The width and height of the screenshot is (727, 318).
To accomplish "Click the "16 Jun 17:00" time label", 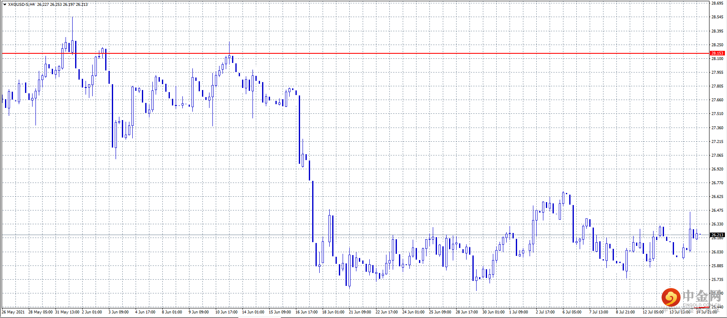I will pyautogui.click(x=307, y=312).
